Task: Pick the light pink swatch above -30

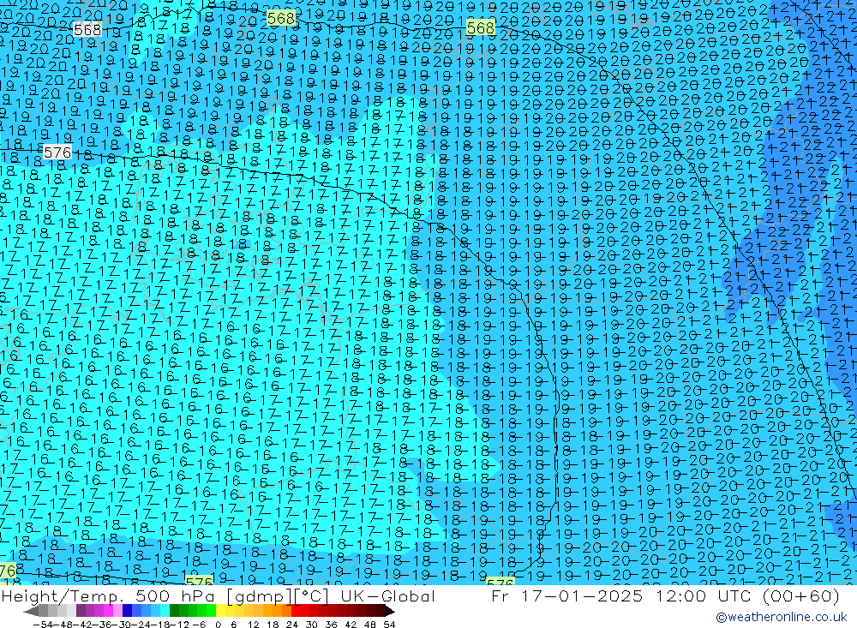Action: [117, 611]
